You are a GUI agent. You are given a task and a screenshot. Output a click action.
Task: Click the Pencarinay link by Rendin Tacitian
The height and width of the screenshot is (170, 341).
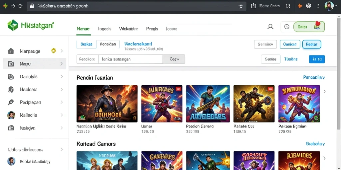314,77
